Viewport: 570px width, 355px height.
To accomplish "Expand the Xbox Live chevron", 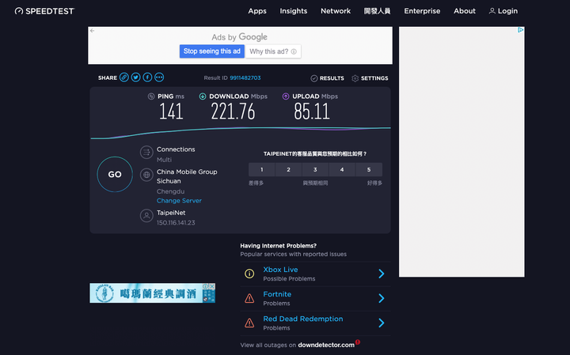I will click(x=382, y=274).
